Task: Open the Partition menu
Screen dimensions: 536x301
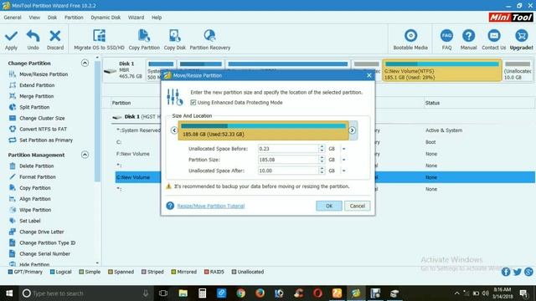Action: (74, 18)
